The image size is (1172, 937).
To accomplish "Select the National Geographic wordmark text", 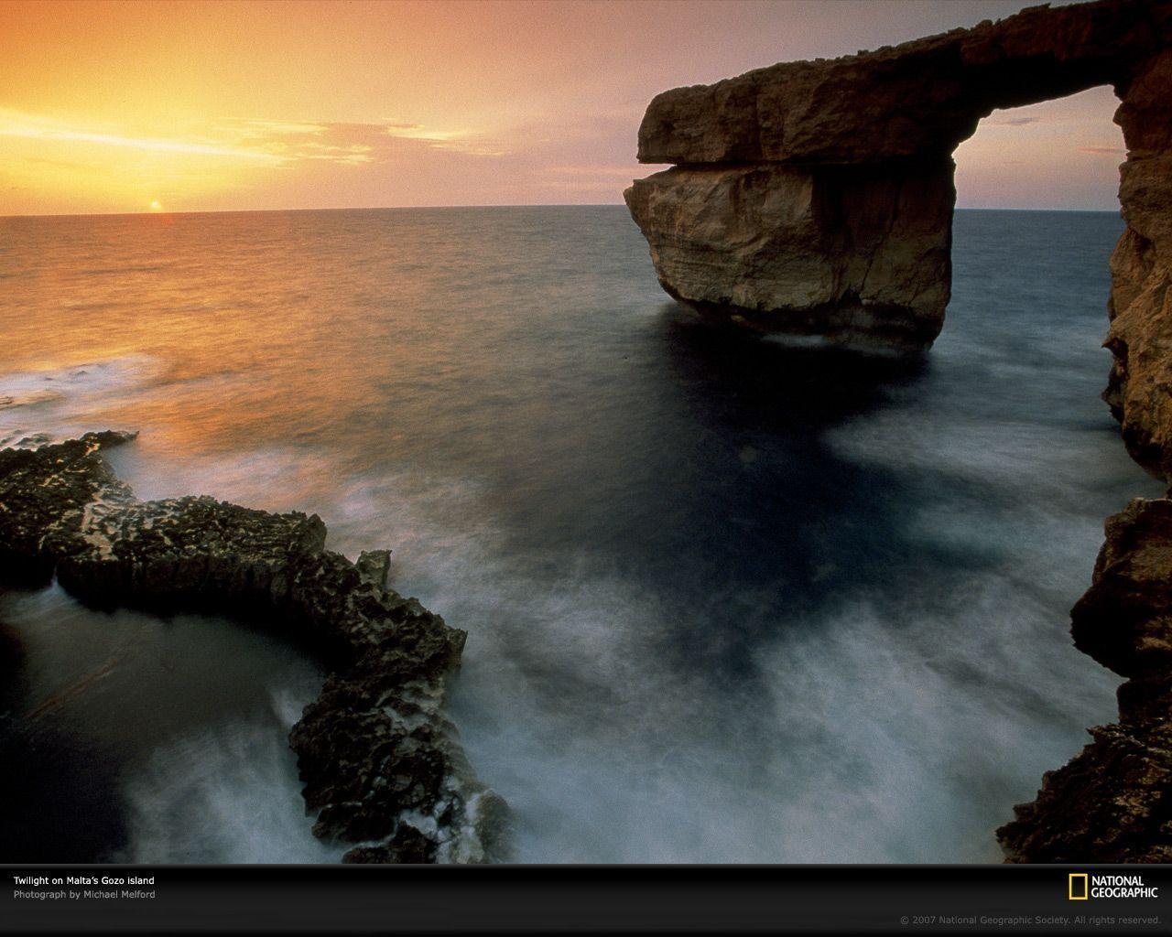I will (1123, 886).
